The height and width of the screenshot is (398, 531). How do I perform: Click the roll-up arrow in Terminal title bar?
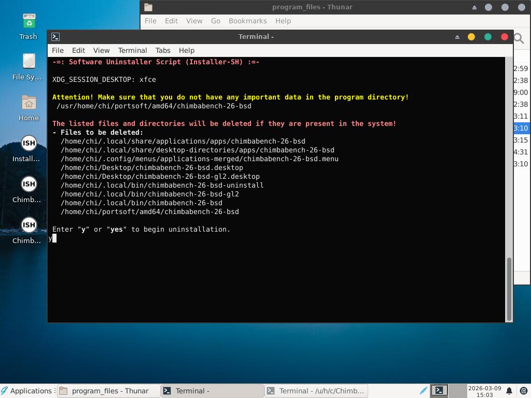[457, 37]
